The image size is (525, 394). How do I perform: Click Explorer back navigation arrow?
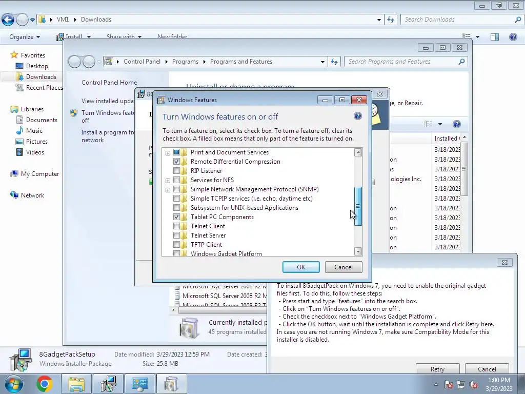click(8, 19)
